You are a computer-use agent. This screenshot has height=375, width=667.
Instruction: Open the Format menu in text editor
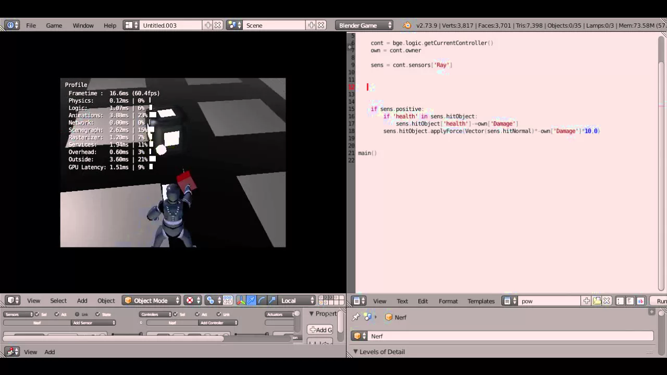(x=448, y=301)
